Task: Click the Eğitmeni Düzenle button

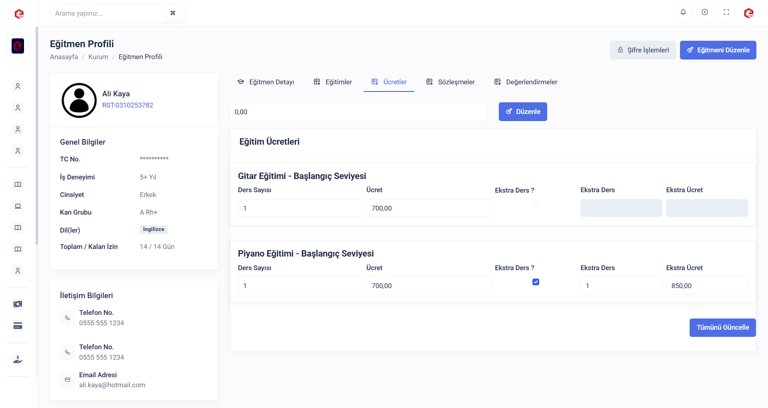Action: tap(718, 50)
